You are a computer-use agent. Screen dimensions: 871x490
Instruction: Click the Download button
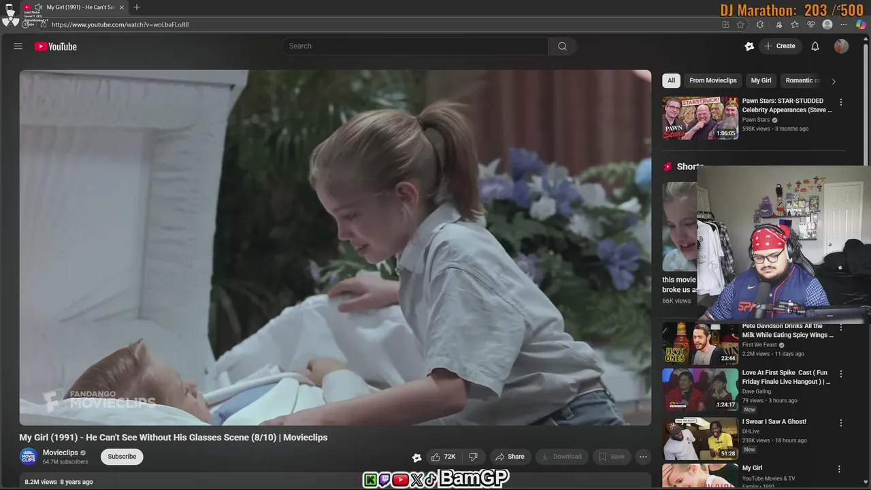[561, 457]
